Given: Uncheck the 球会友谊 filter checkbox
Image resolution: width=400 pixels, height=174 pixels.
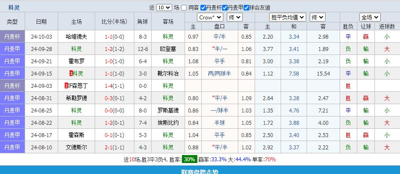Looking at the screenshot, I should [x=246, y=7].
